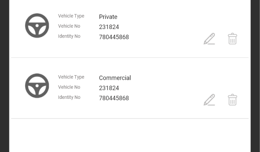
Task: Click vehicle number 231824 in Commercial entry
Action: tap(109, 88)
